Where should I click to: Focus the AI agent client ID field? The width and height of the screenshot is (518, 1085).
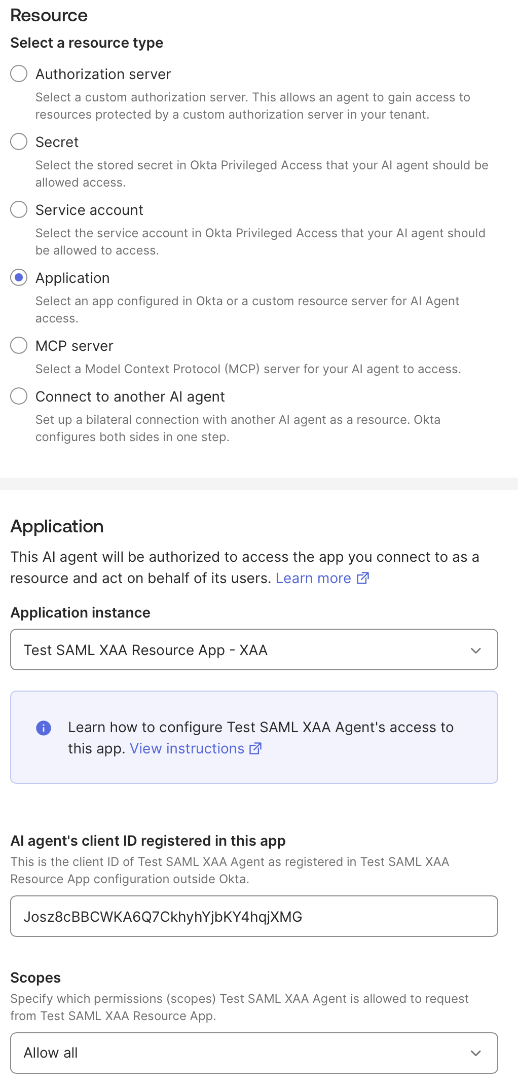coord(254,916)
